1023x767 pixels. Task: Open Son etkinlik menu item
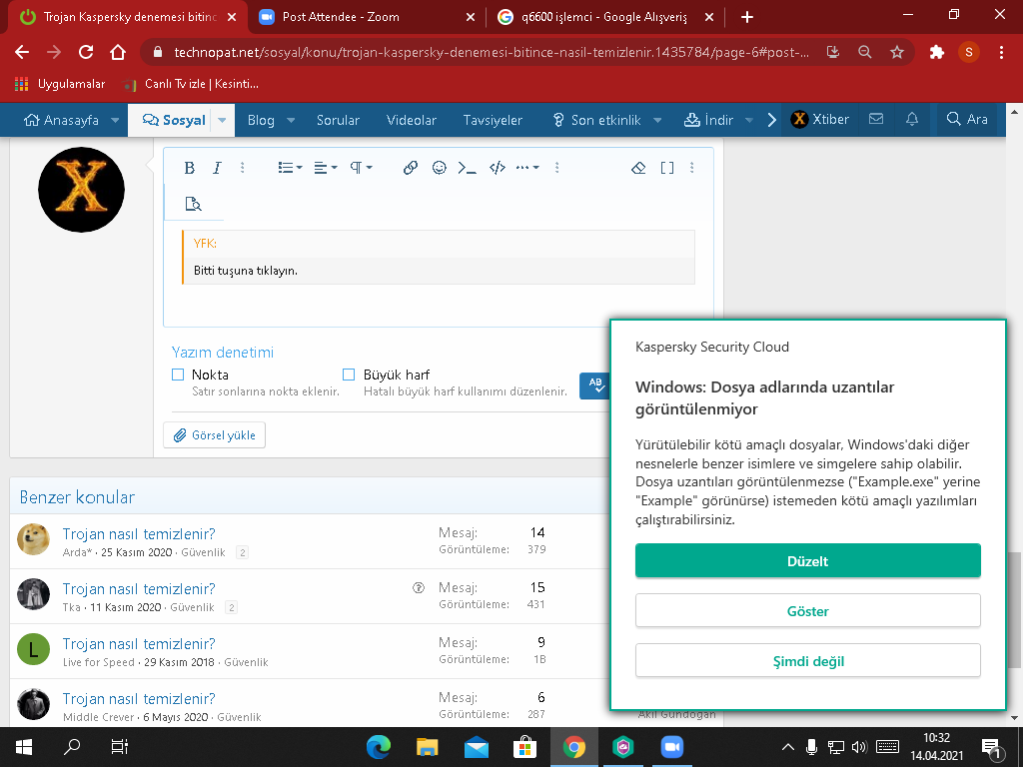tap(597, 120)
